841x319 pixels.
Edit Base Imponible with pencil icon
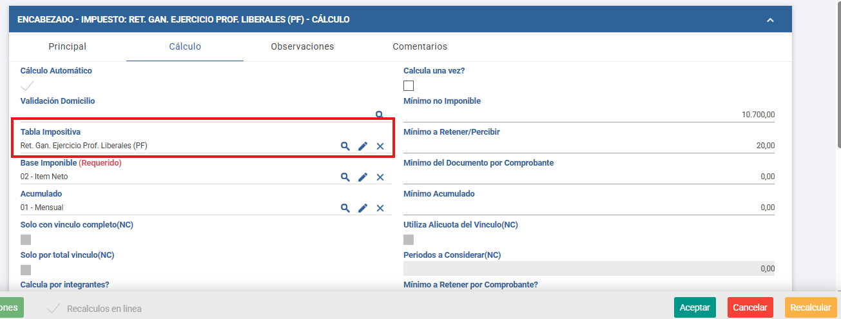363,177
